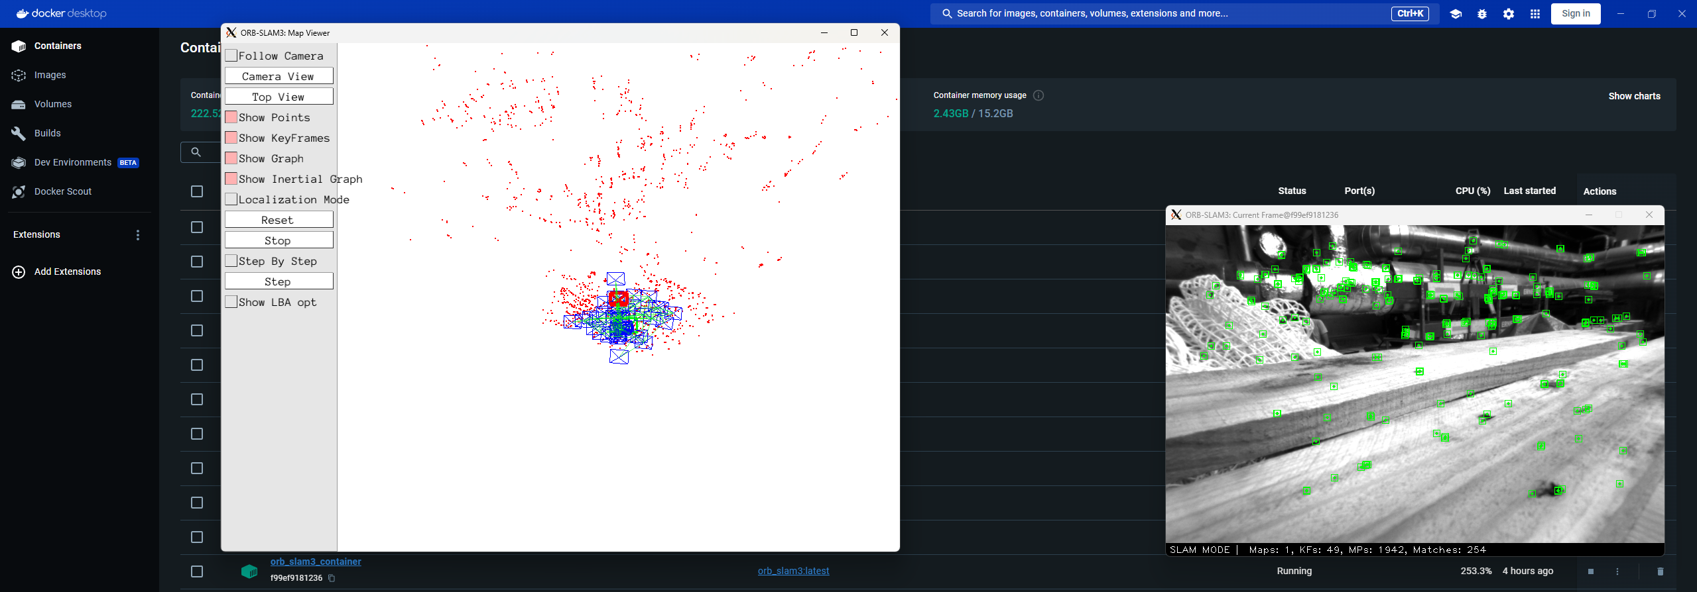Image resolution: width=1697 pixels, height=592 pixels.
Task: Sort by the CPU (%) column header
Action: [1473, 191]
